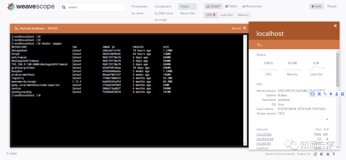This screenshot has width=346, height=160.
Task: Select Processes by name
Action: tap(137, 13)
